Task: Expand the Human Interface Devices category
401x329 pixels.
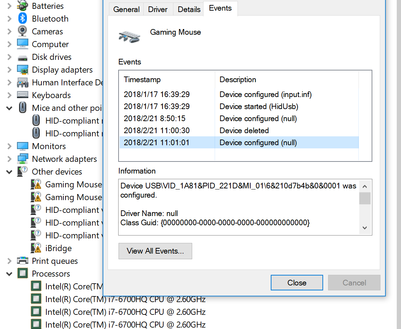Action: [x=9, y=83]
